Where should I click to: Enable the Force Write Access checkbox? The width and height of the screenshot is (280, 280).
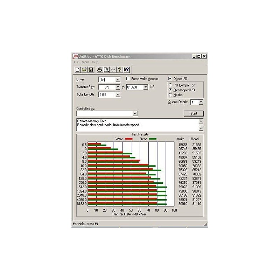128,79
